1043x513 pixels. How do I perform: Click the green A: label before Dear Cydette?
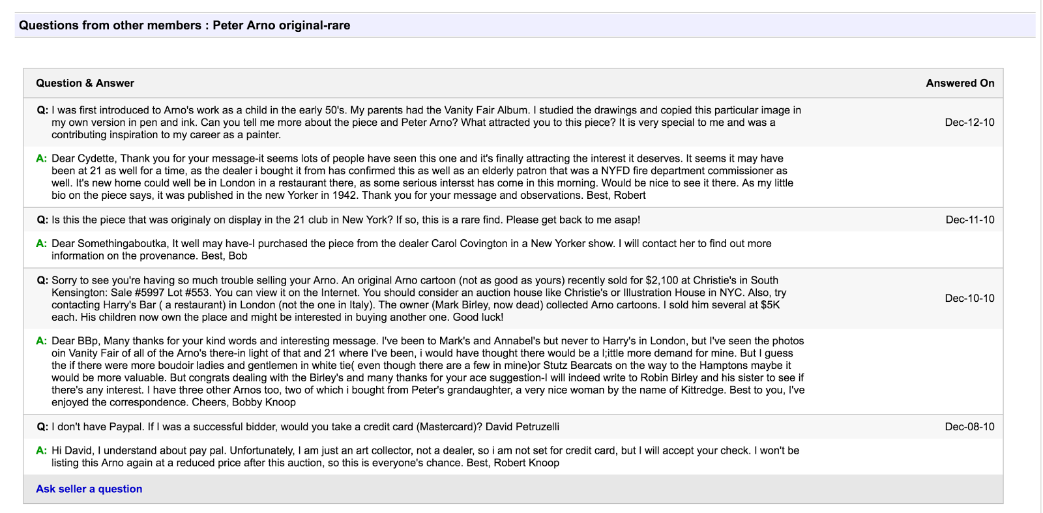(x=42, y=158)
